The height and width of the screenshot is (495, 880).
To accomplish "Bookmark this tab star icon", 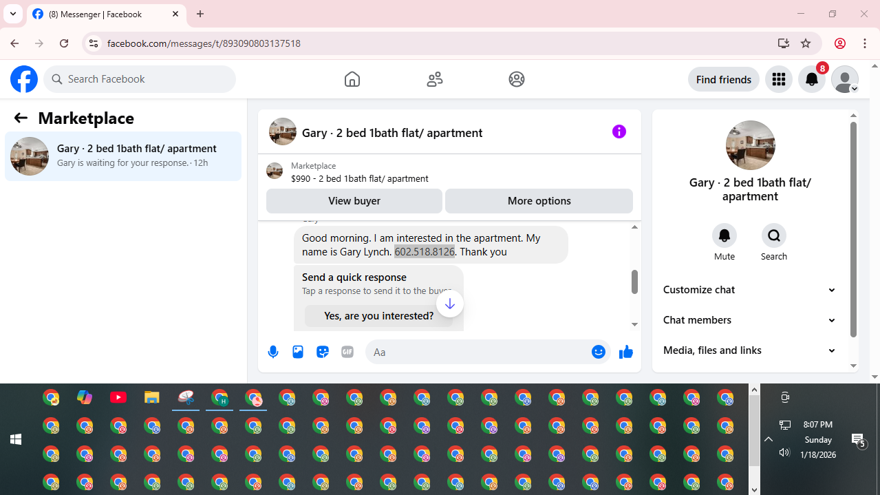I will point(806,43).
